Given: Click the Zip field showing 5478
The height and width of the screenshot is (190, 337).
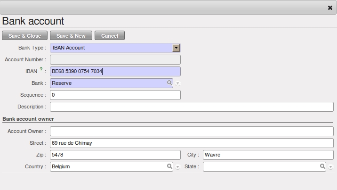Looking at the screenshot, I should coord(115,155).
